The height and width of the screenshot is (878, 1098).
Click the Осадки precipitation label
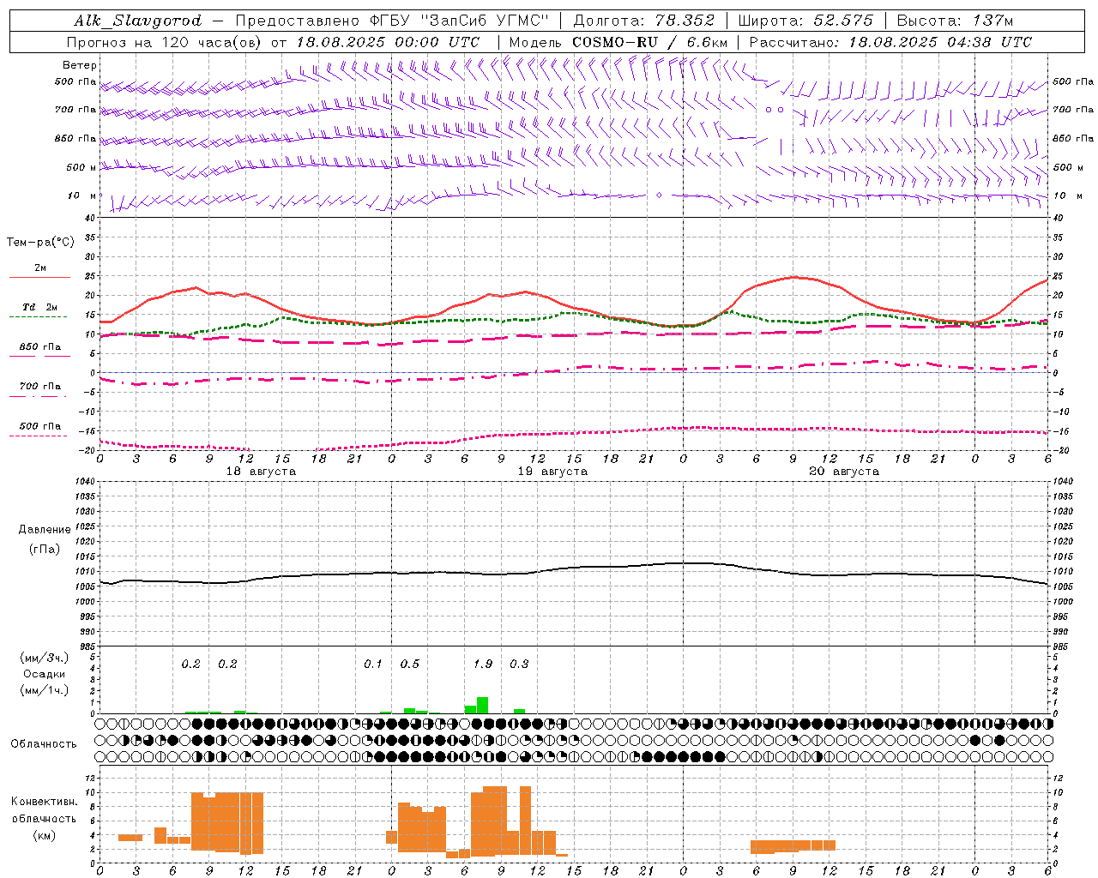(44, 674)
